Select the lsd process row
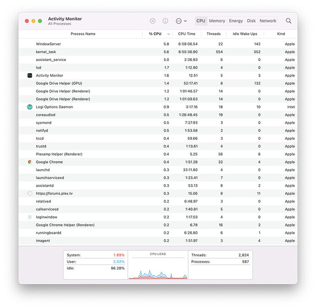Viewport: 316px width, 308px height. [158, 67]
